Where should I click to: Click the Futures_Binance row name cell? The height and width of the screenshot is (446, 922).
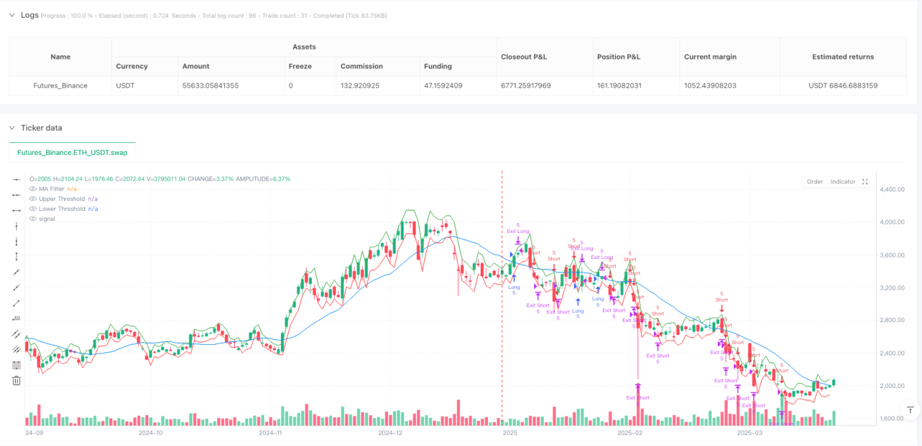[60, 86]
